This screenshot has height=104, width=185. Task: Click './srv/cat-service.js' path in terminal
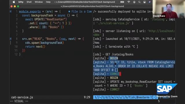[113, 23]
